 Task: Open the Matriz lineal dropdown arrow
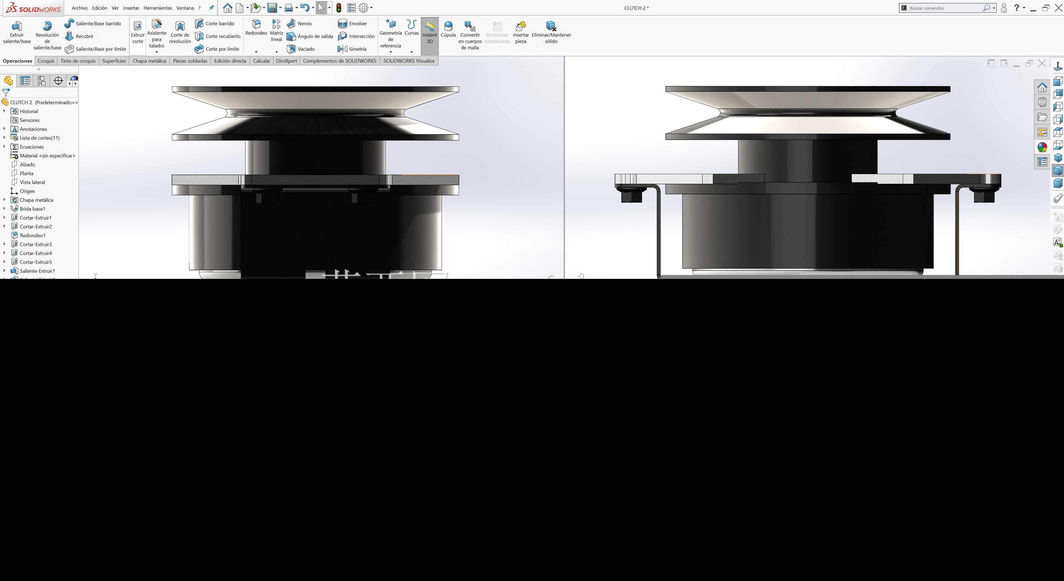pos(276,52)
